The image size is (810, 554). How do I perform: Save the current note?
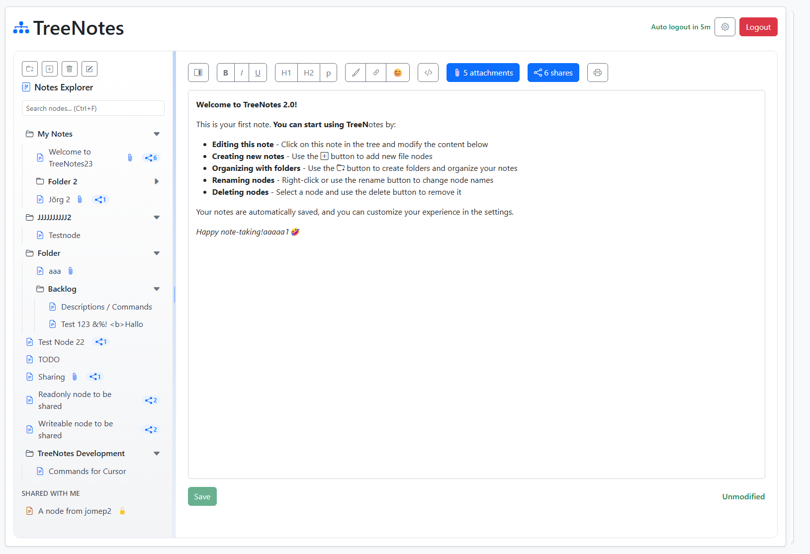point(202,496)
